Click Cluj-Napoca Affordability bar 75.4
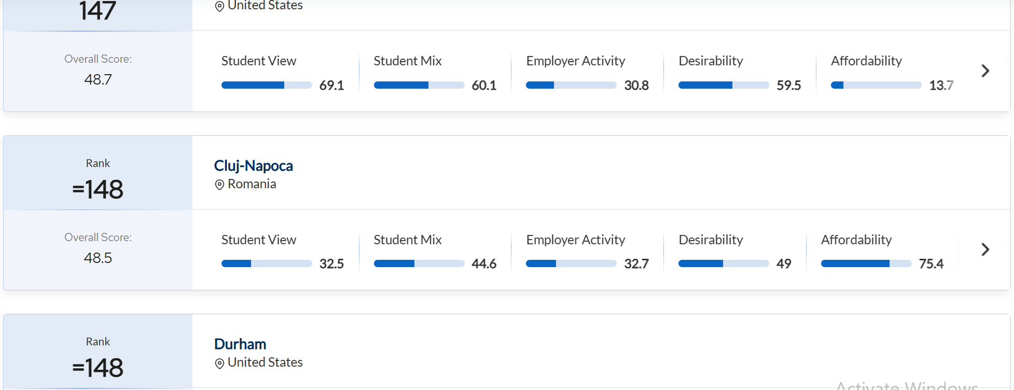1014x390 pixels. click(x=866, y=263)
